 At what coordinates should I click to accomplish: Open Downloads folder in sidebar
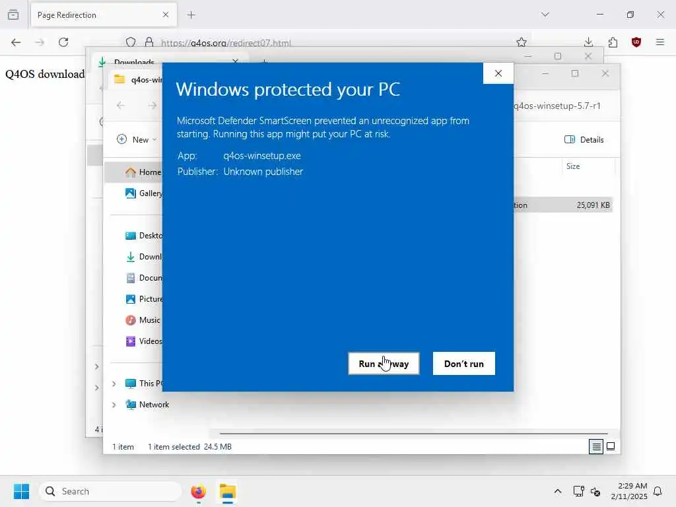(x=143, y=257)
